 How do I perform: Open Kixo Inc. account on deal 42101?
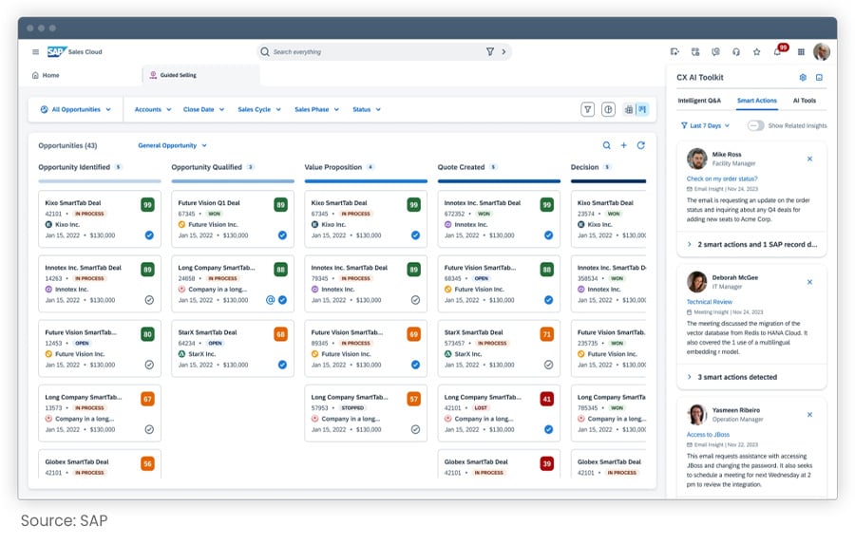(x=62, y=224)
